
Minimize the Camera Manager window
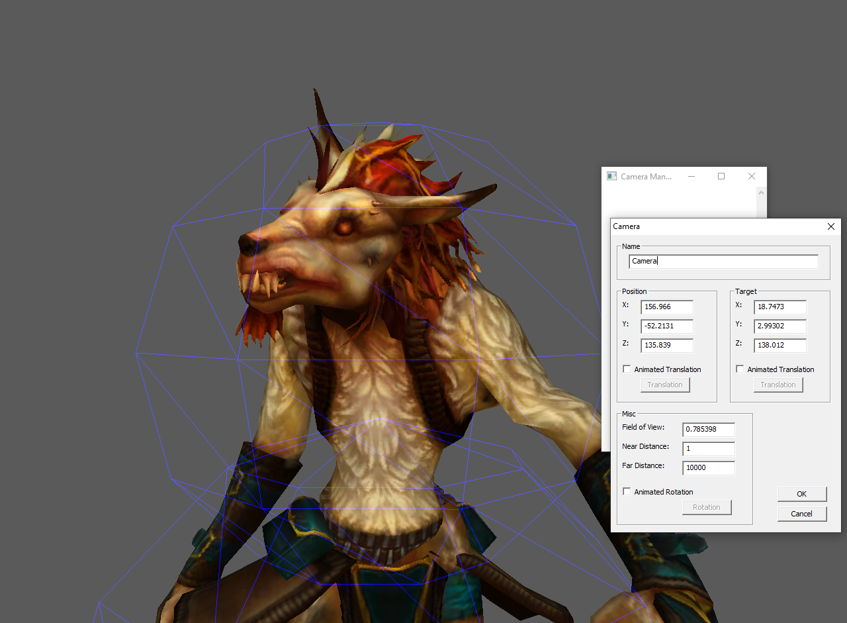pos(691,177)
